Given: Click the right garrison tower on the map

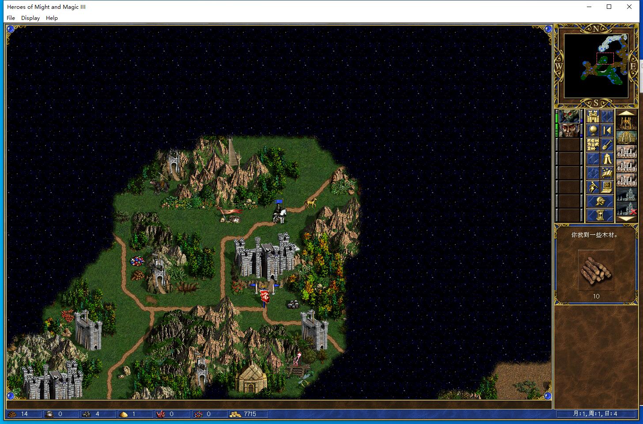Looking at the screenshot, I should [314, 330].
